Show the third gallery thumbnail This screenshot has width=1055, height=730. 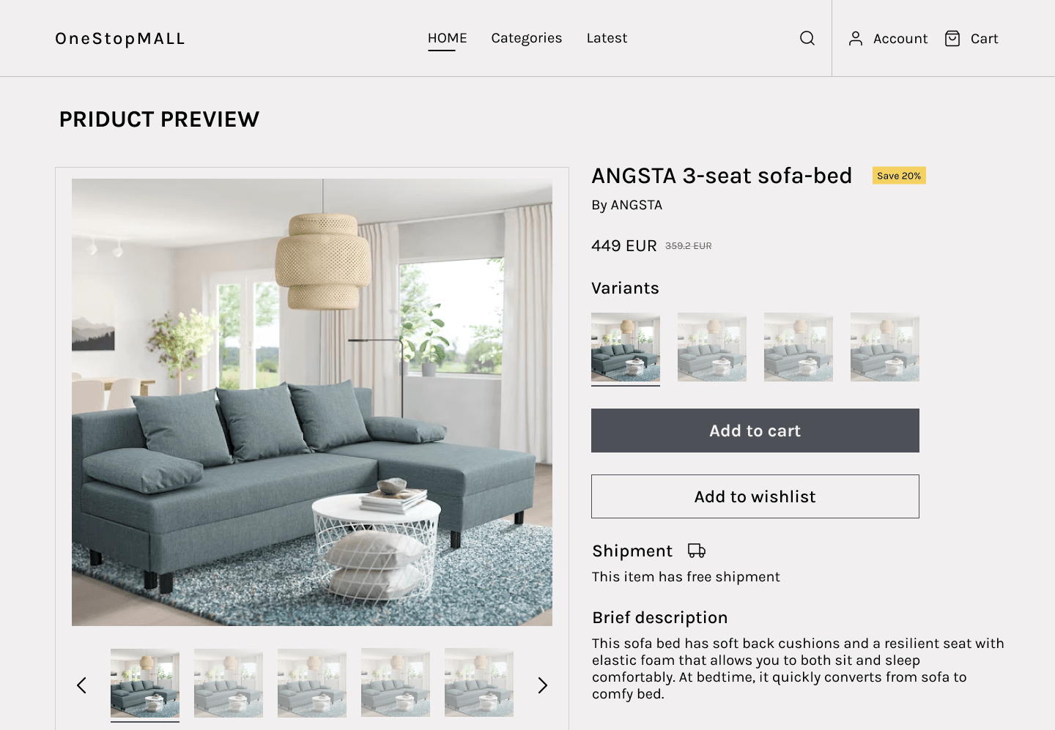tap(312, 683)
